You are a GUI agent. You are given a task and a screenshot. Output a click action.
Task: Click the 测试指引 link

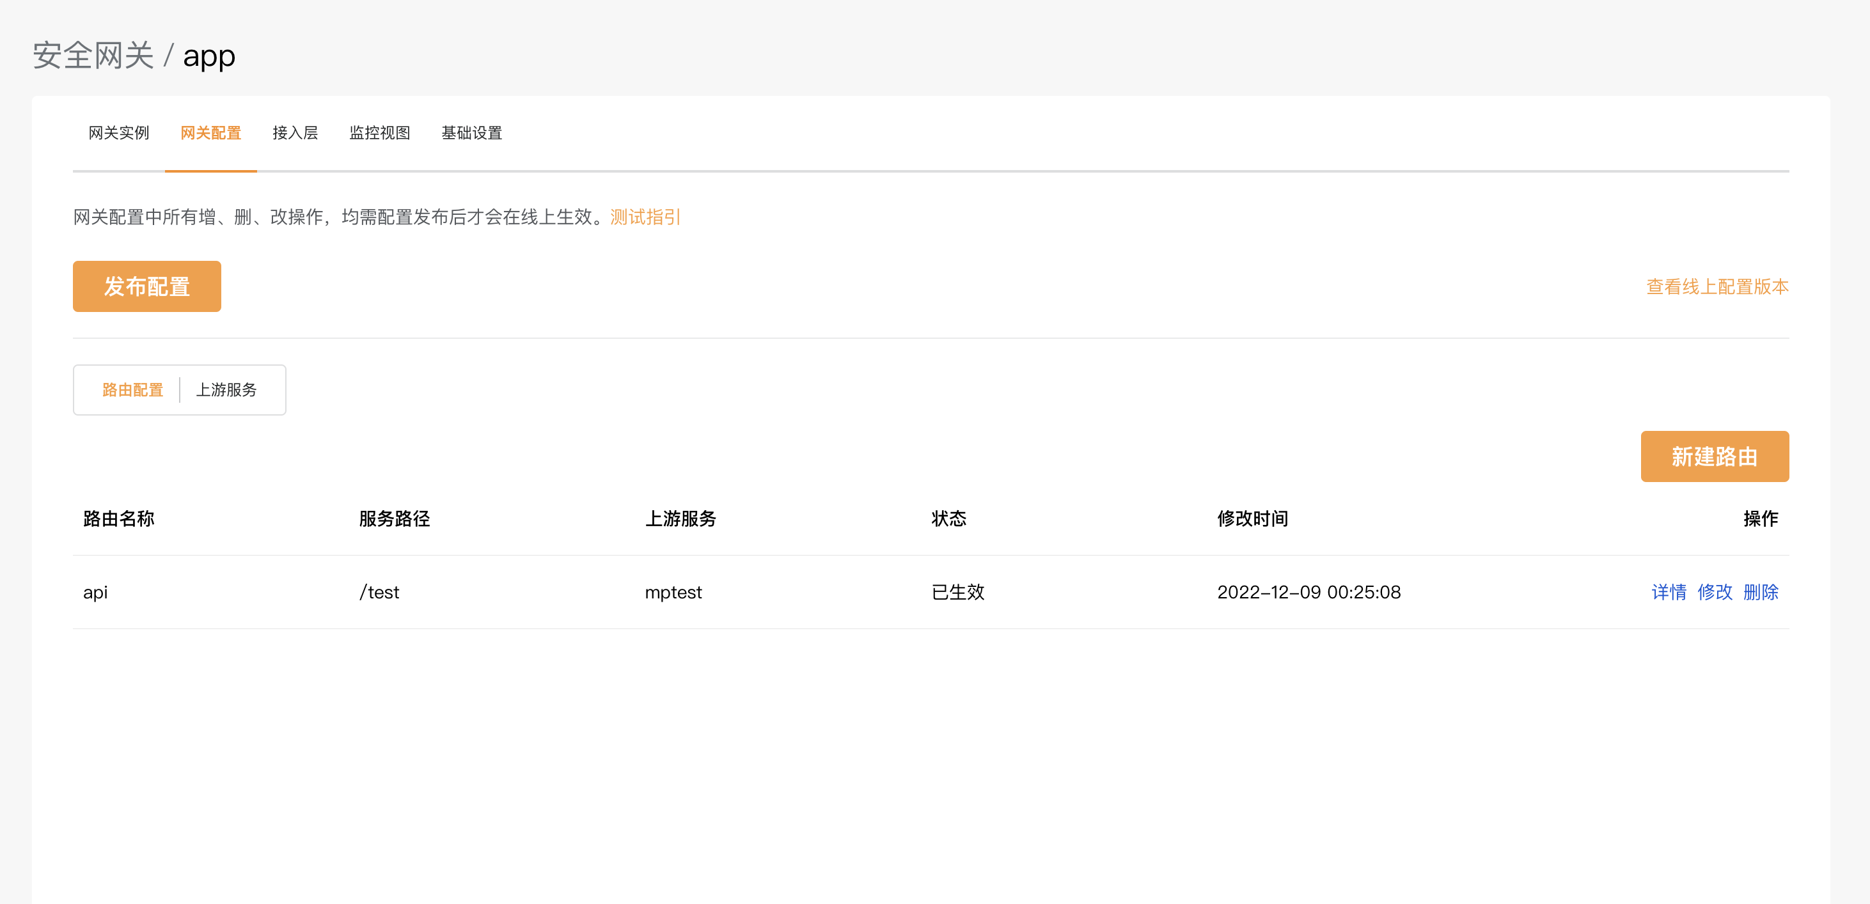(645, 217)
